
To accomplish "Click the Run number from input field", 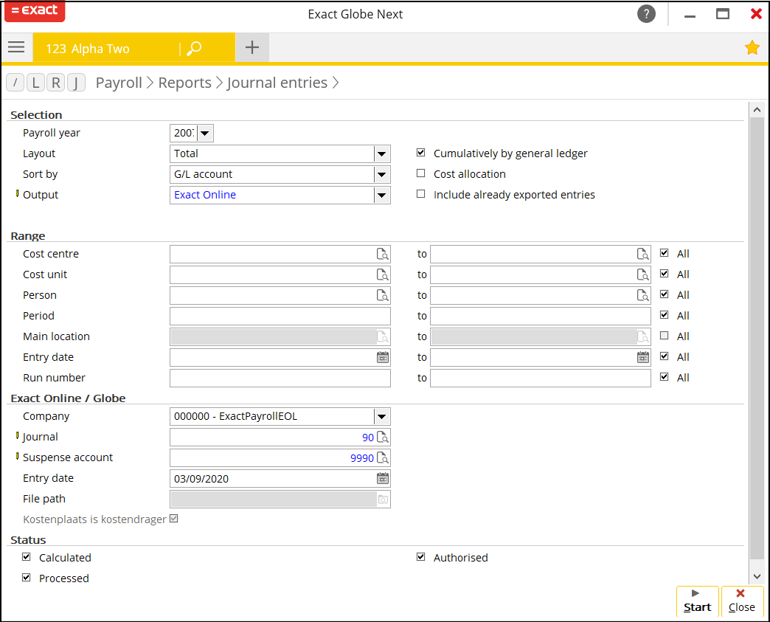I will 280,378.
